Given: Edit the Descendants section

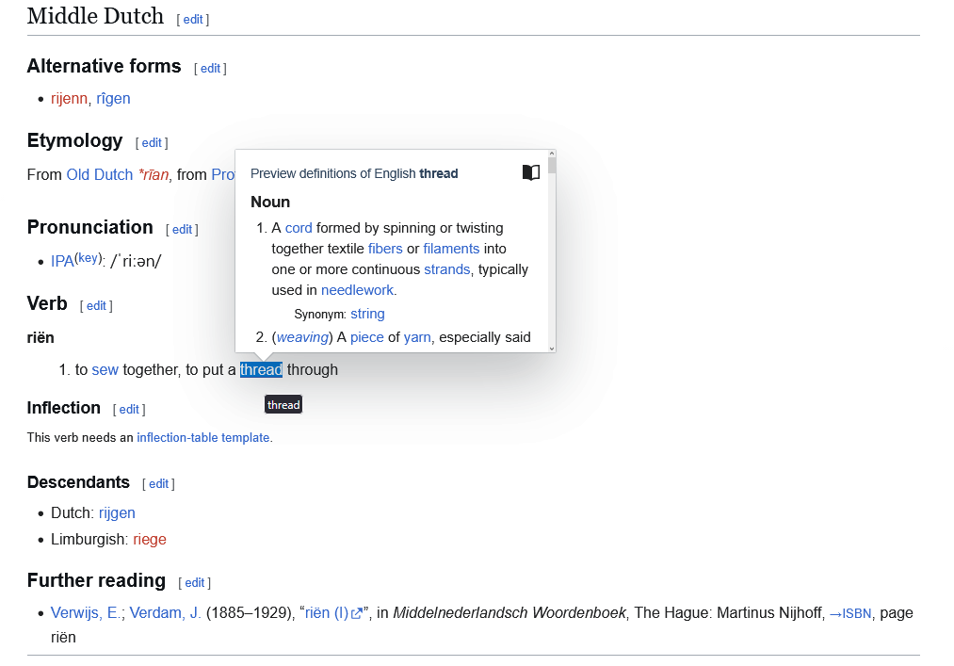Looking at the screenshot, I should coord(159,484).
